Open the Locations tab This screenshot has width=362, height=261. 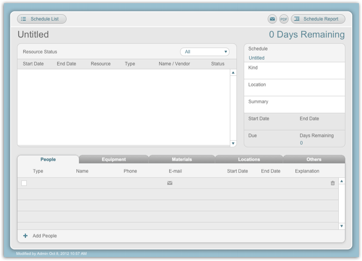(x=248, y=159)
